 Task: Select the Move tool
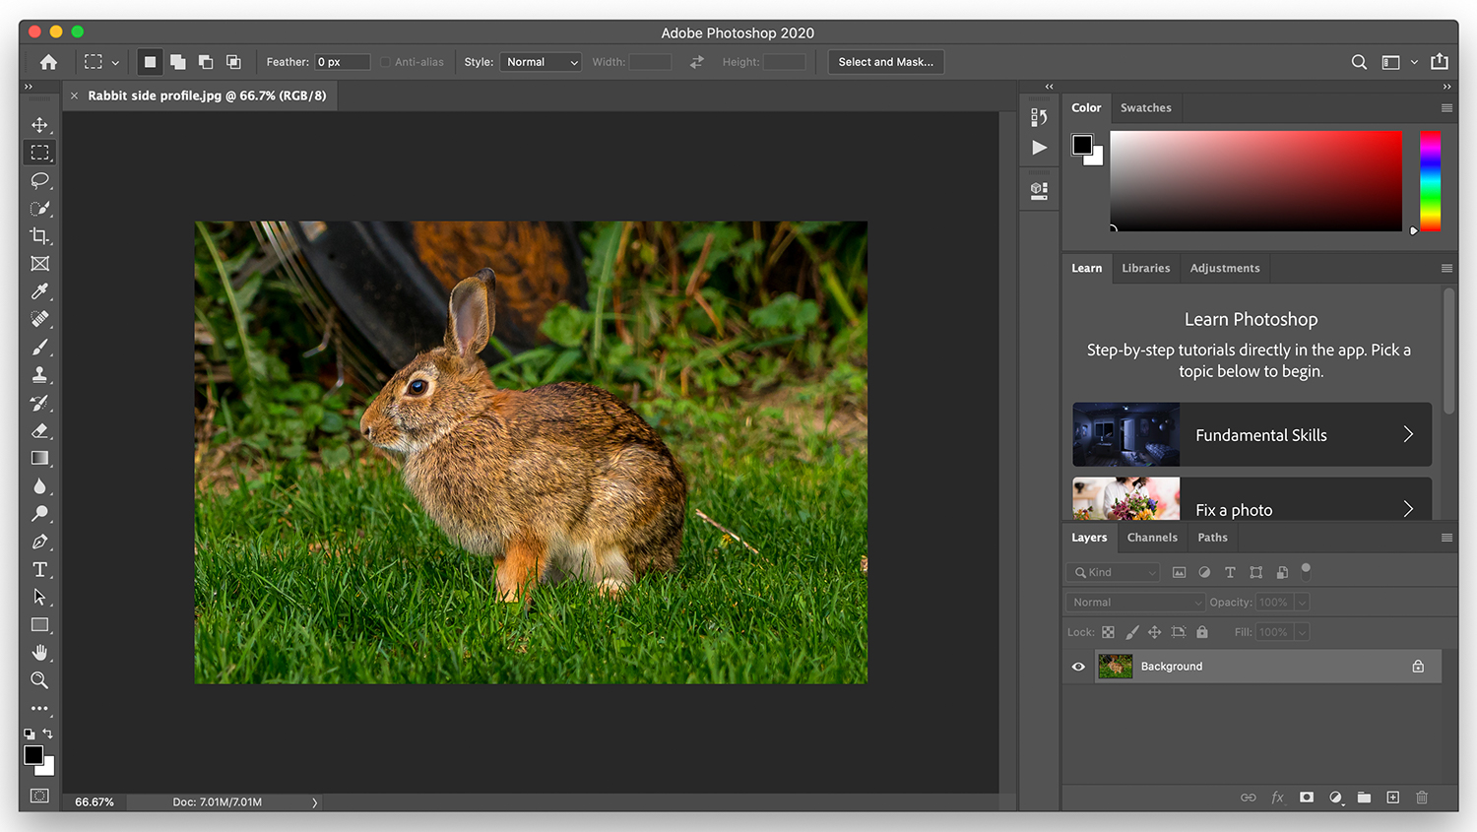tap(40, 125)
